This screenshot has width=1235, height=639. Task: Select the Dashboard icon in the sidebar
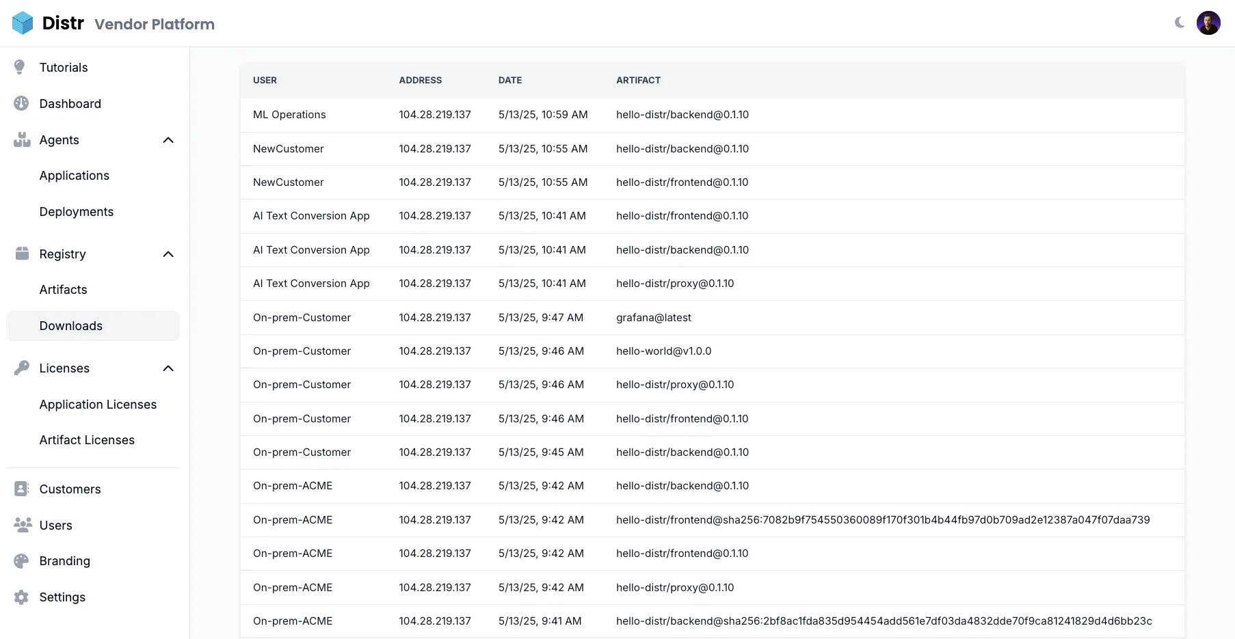point(21,103)
